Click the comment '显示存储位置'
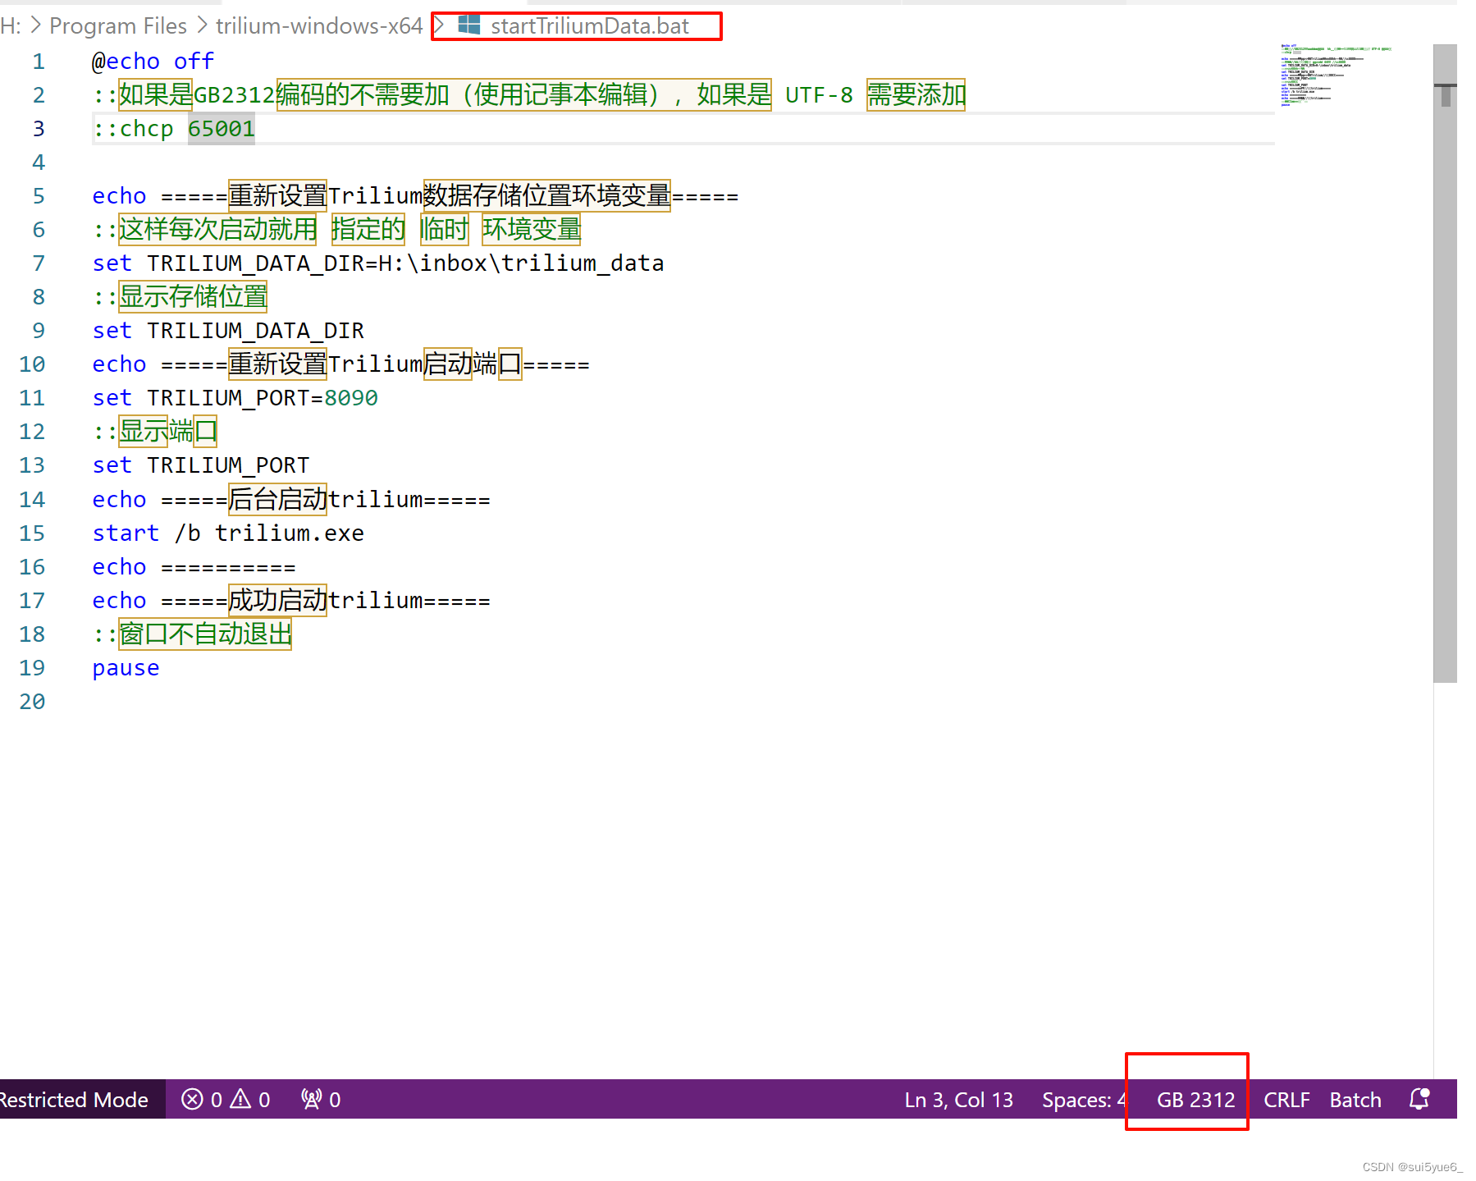The height and width of the screenshot is (1181, 1476). pyautogui.click(x=193, y=297)
